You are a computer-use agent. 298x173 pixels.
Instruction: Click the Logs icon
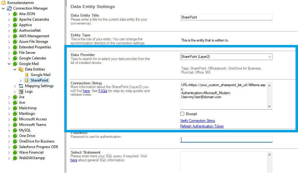tap(21, 91)
